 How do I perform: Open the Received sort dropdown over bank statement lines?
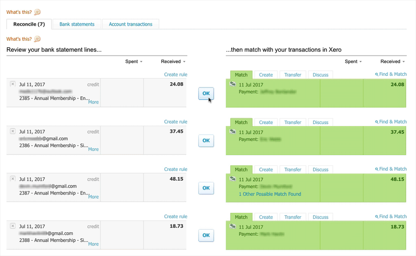point(173,62)
